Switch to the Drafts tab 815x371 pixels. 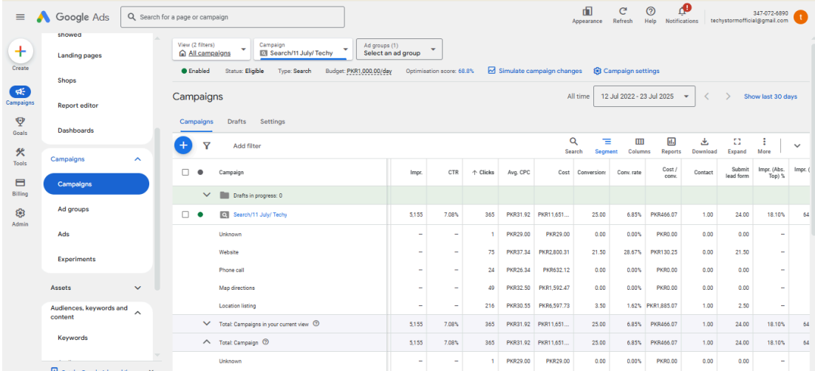[x=236, y=122]
